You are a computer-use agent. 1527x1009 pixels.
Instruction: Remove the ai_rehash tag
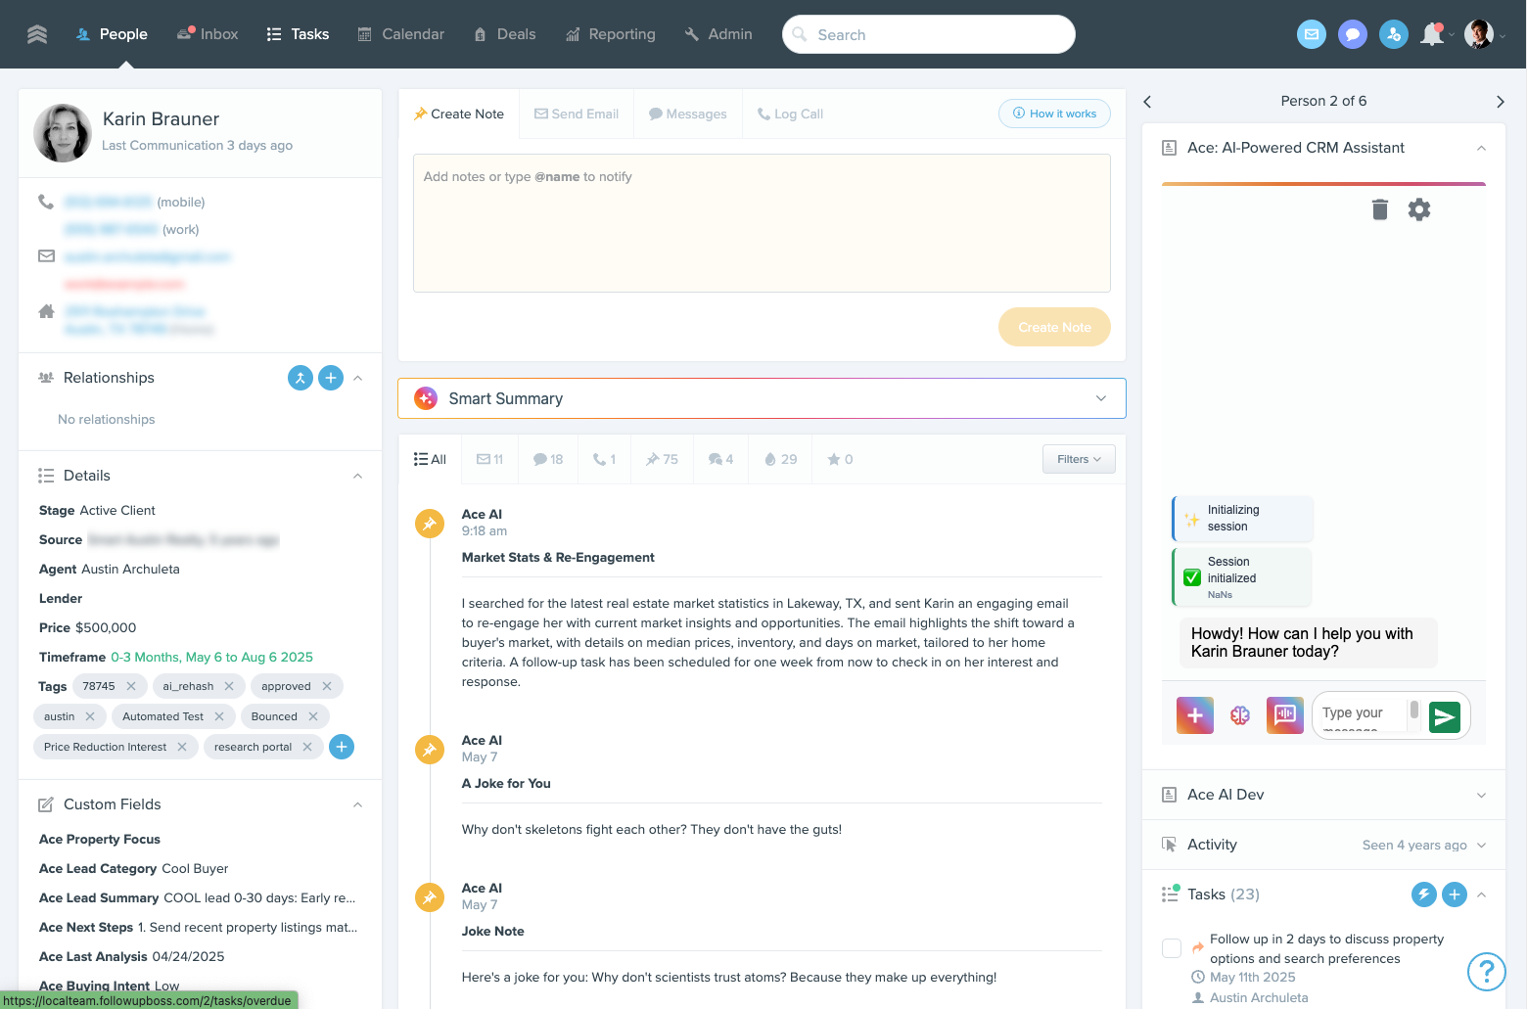[x=229, y=686]
